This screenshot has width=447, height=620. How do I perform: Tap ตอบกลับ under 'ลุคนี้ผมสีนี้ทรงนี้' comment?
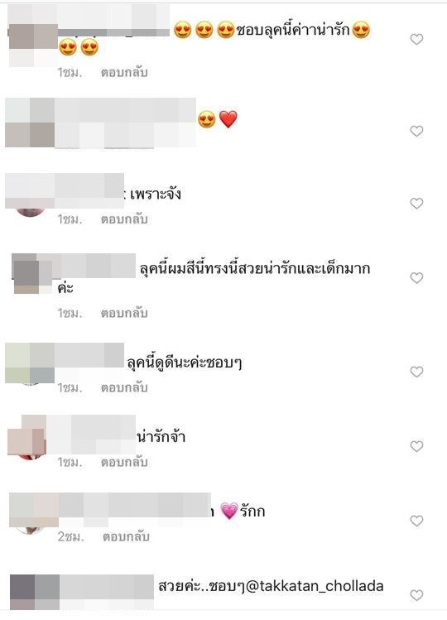coord(124,313)
